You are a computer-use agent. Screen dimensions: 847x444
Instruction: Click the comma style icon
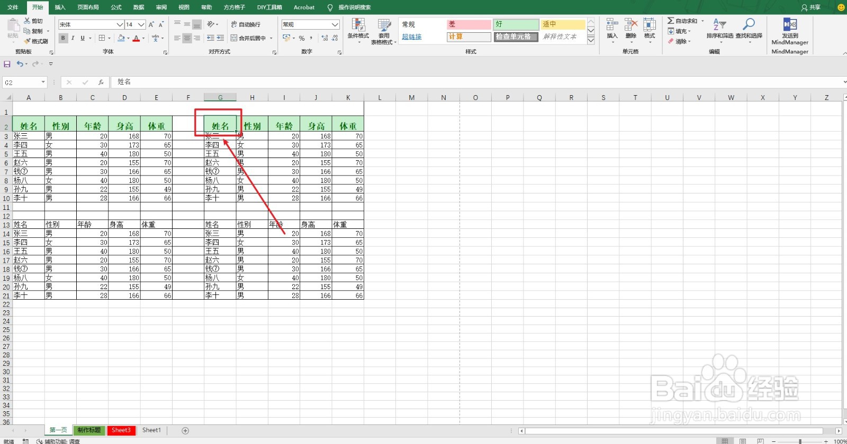tap(311, 38)
